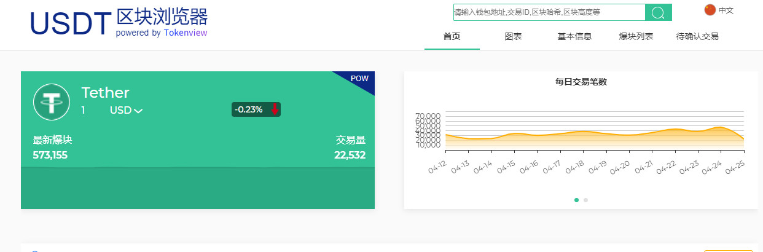Click the Tokenview link
763x252 pixels.
tap(186, 33)
